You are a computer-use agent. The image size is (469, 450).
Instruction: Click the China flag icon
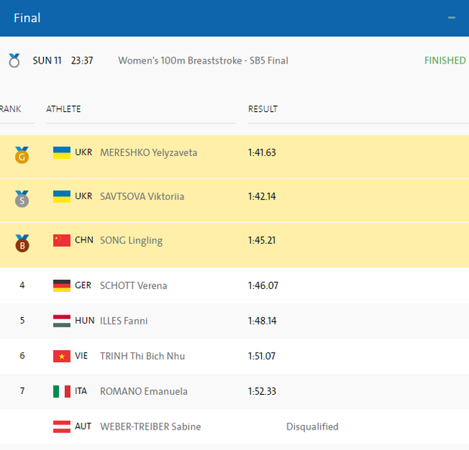[62, 241]
